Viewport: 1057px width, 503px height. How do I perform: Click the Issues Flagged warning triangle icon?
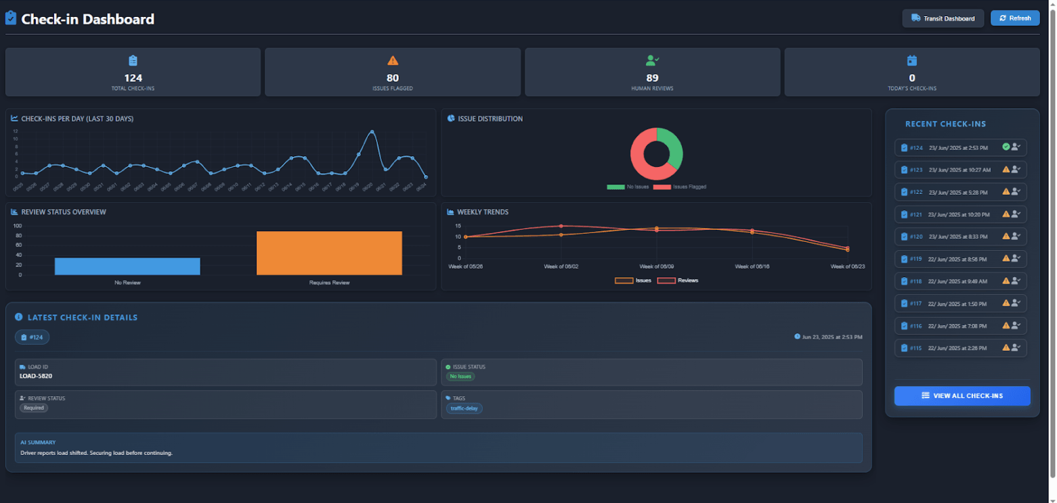click(393, 60)
